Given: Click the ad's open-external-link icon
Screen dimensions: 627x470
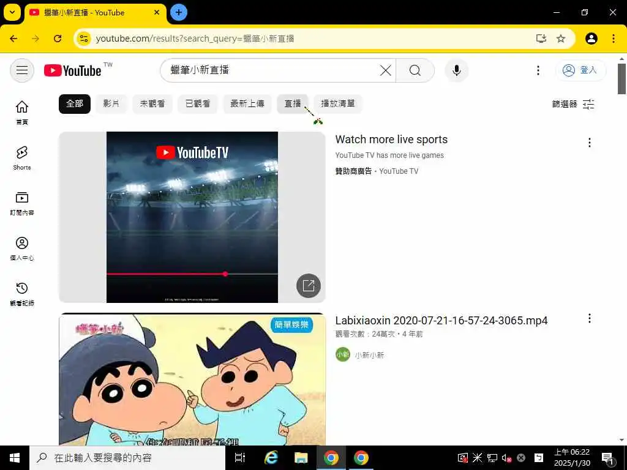Looking at the screenshot, I should tap(309, 286).
